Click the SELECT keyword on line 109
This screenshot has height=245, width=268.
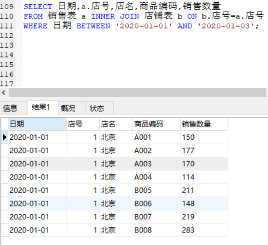(x=38, y=7)
